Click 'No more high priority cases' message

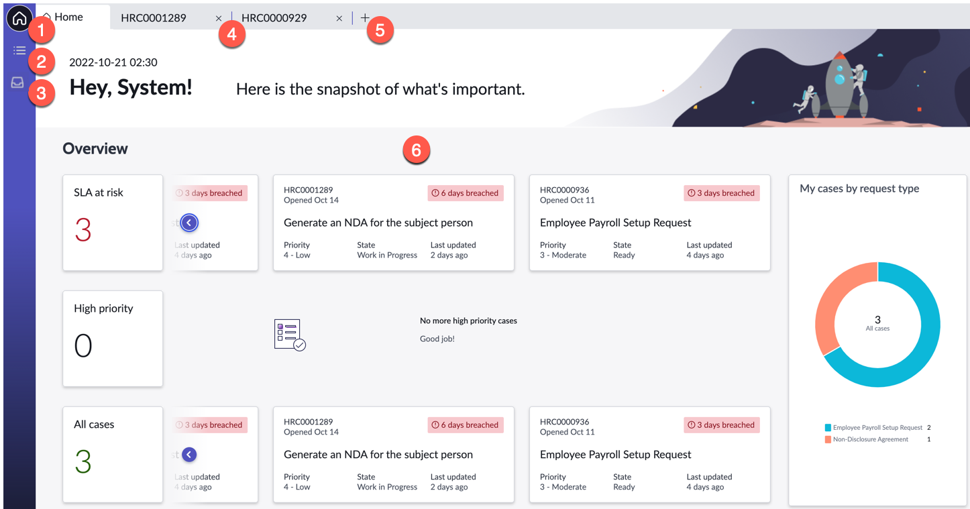[468, 321]
